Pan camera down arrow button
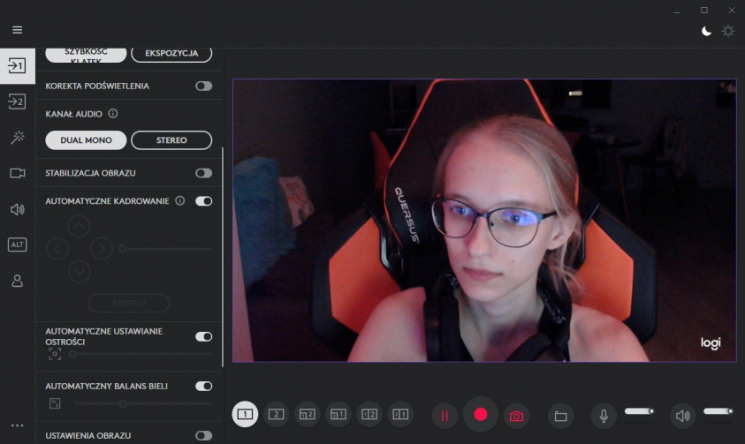The height and width of the screenshot is (444, 745). [80, 271]
